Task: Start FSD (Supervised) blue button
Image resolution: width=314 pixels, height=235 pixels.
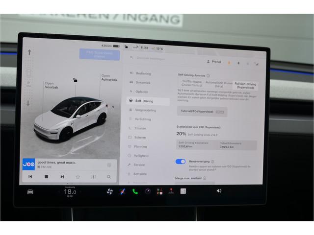Action: (x=100, y=54)
